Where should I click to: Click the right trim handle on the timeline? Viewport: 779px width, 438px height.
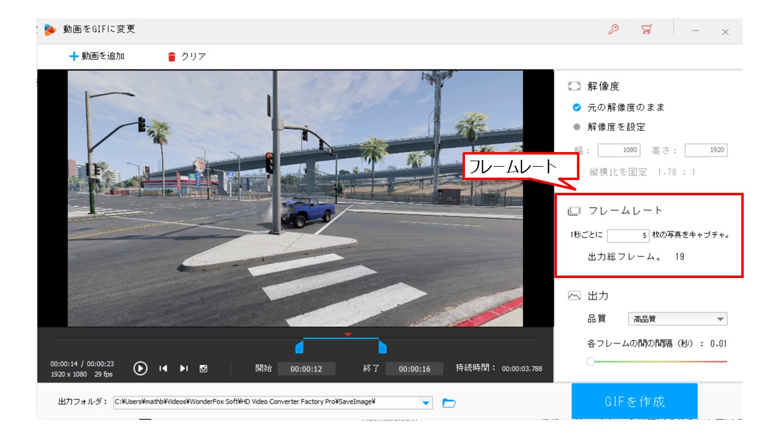[383, 347]
